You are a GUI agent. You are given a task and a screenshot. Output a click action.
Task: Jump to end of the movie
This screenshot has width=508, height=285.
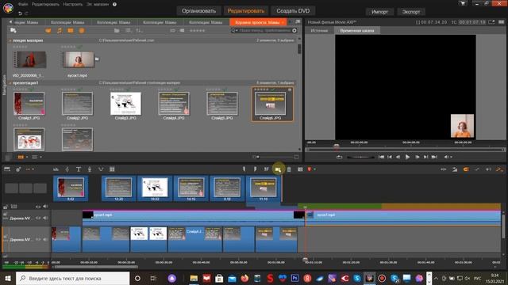(434, 157)
